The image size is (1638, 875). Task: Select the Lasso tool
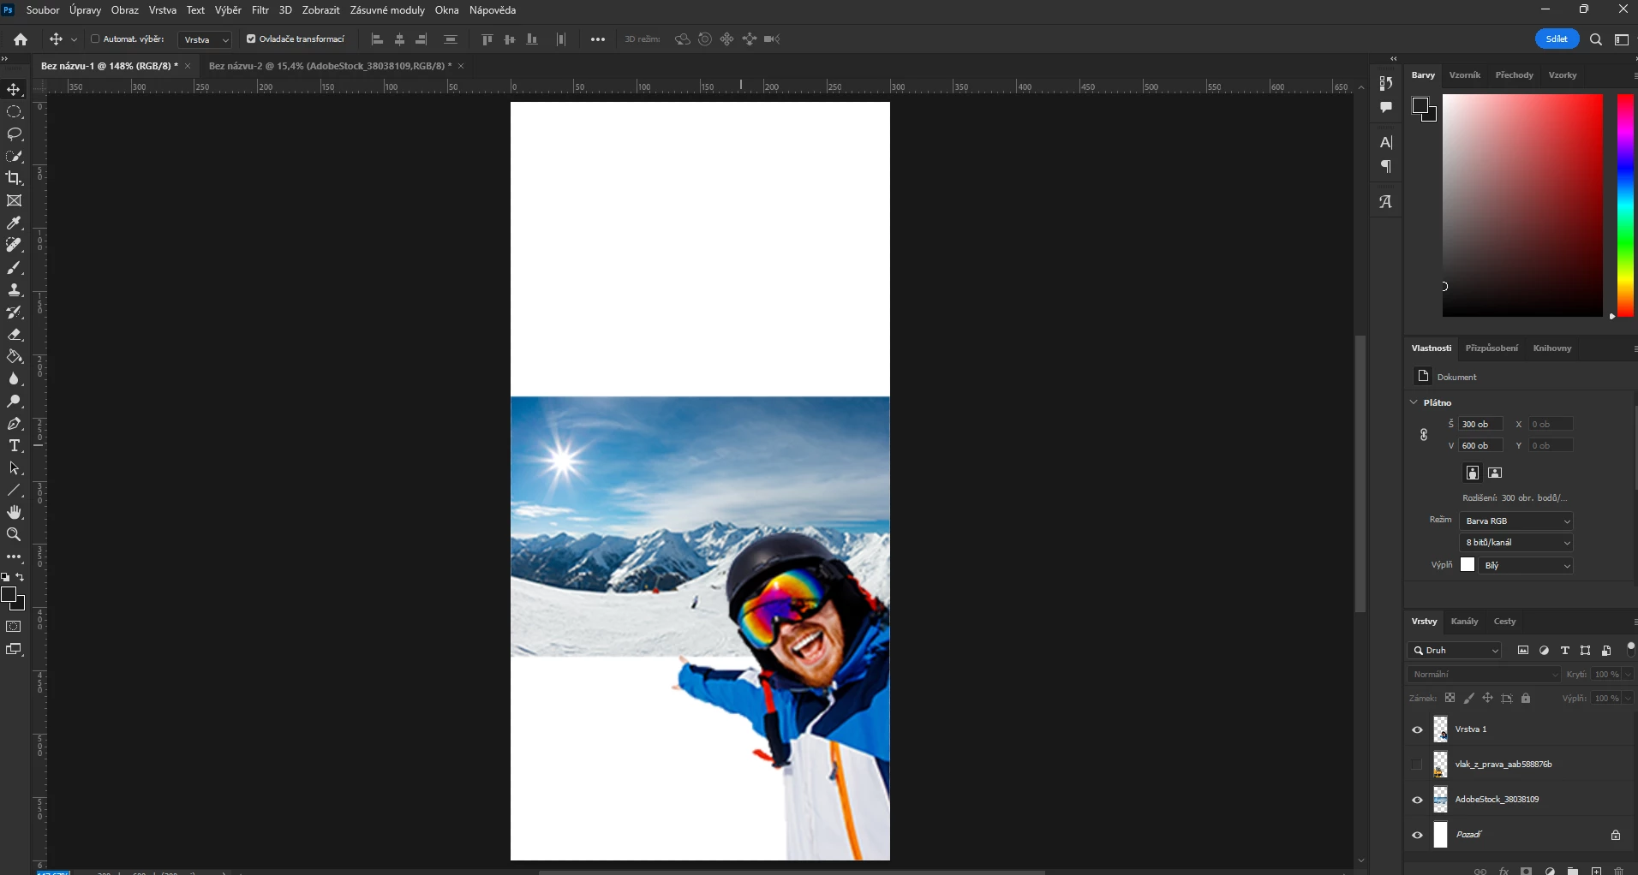click(x=15, y=134)
